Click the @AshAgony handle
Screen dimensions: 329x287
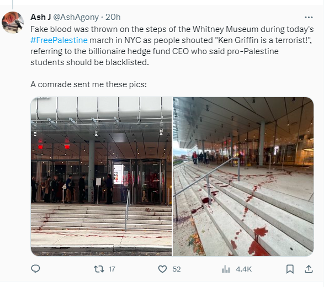76,17
